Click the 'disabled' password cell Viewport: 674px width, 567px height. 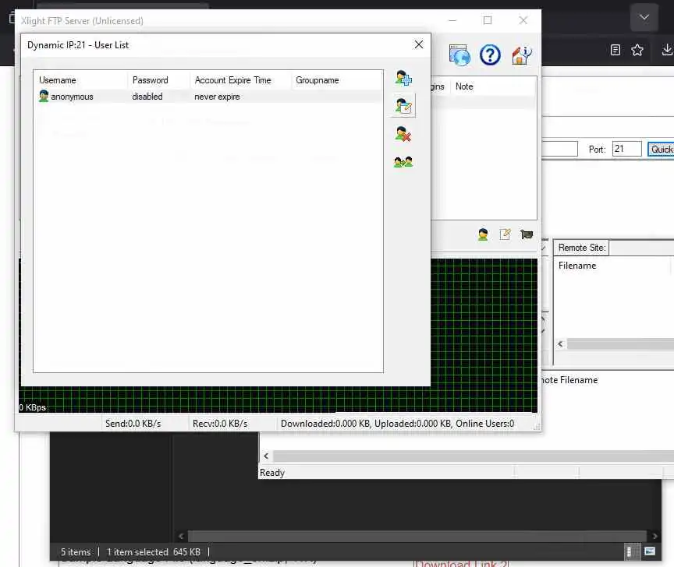coord(147,97)
